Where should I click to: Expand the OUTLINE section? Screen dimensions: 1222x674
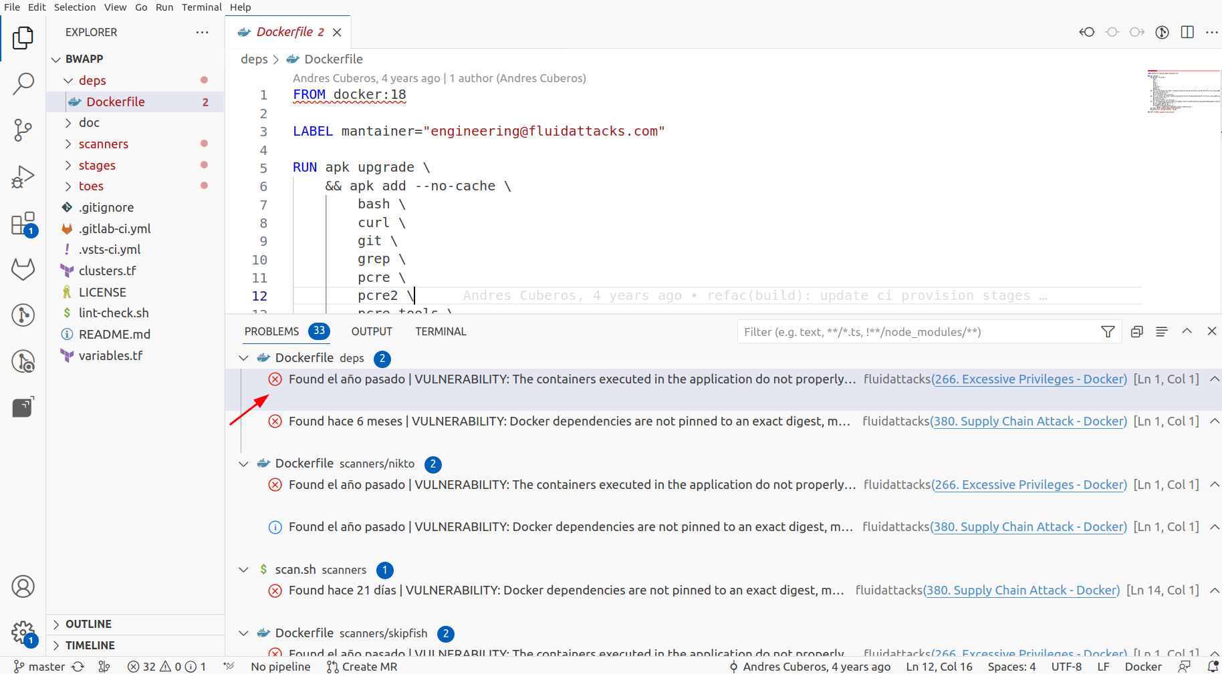[88, 624]
